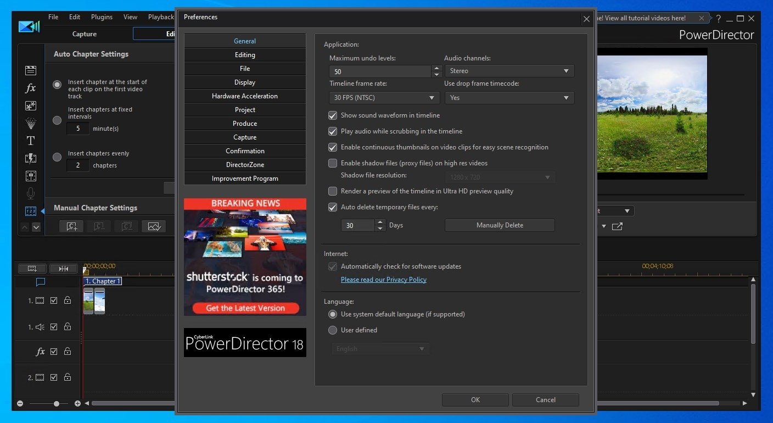
Task: Open the Editing preferences tab
Action: pos(245,55)
